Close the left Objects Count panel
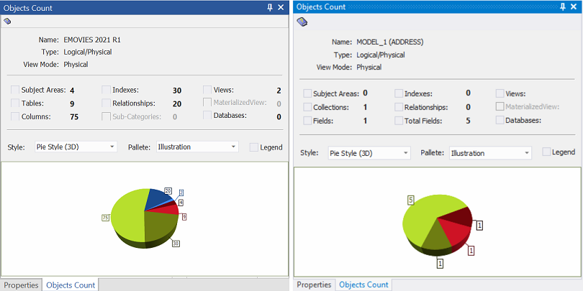 pyautogui.click(x=281, y=7)
